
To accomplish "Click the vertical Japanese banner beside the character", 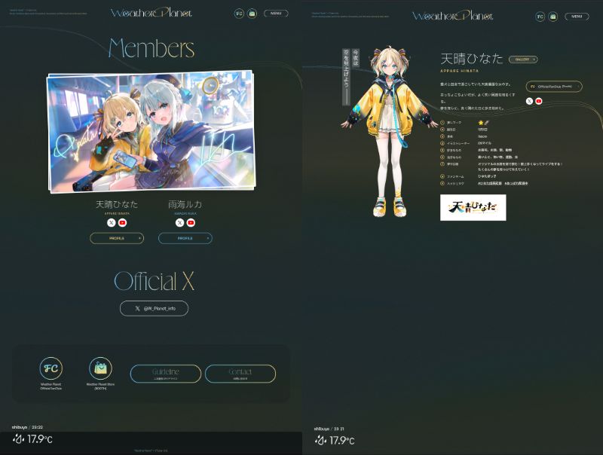I will 350,77.
